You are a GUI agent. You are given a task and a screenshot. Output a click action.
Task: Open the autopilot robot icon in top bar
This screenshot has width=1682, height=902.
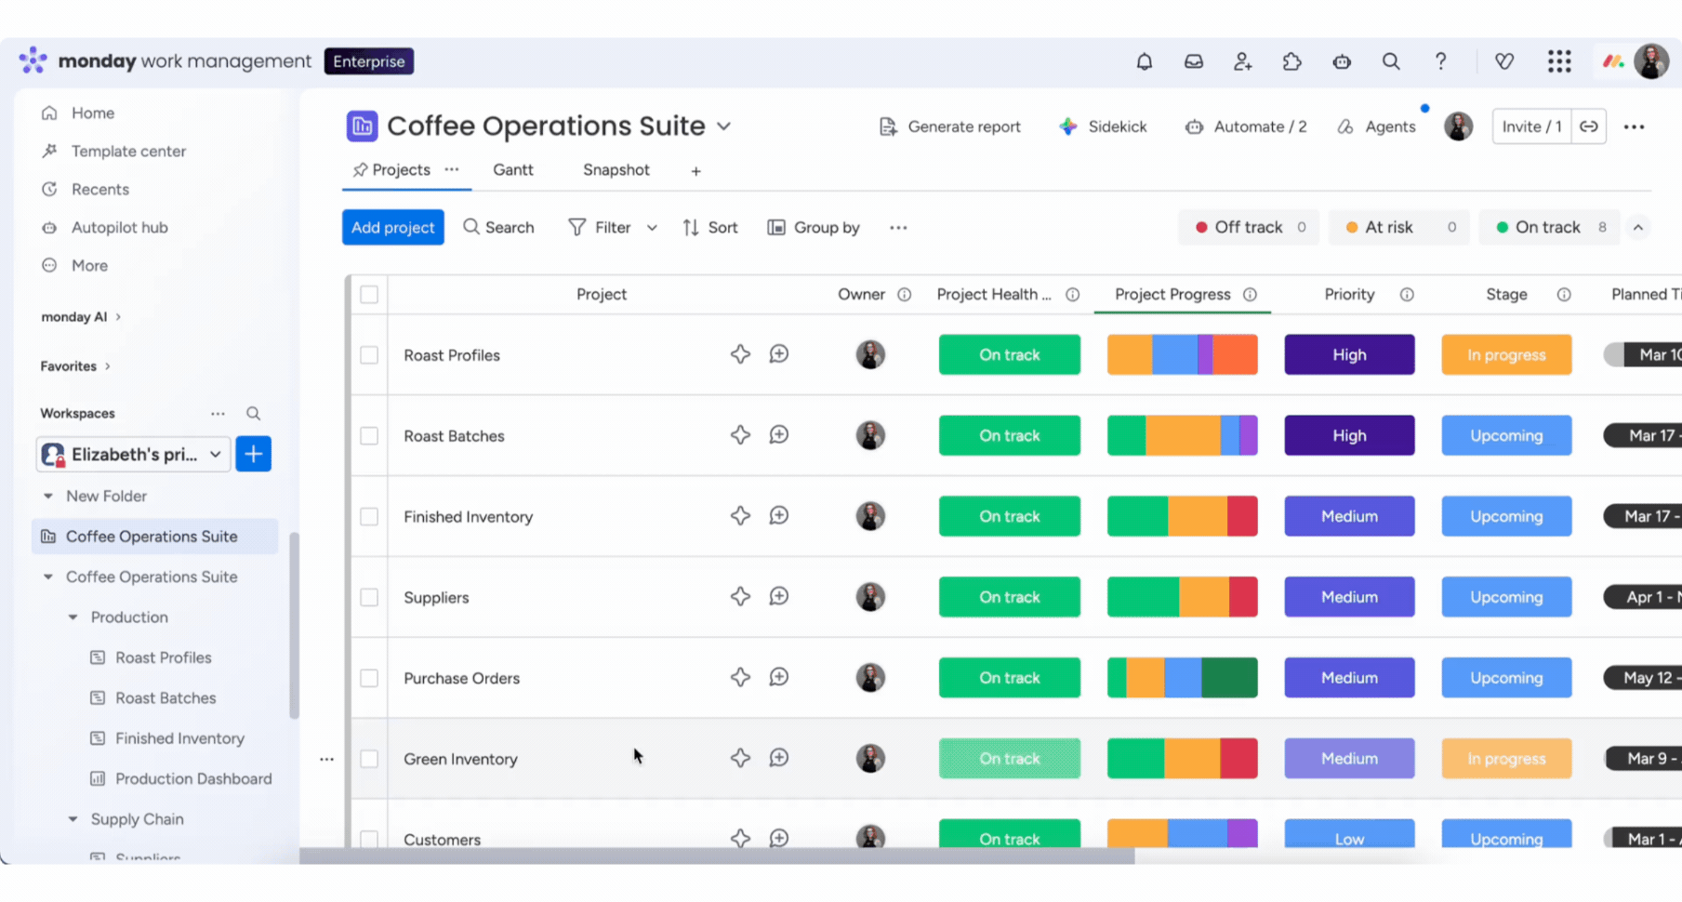tap(1341, 61)
